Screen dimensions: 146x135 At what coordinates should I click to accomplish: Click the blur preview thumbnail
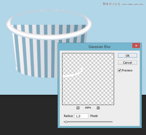click(x=88, y=79)
